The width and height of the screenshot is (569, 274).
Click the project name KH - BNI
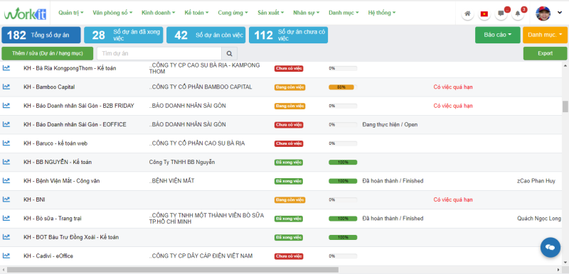34,199
